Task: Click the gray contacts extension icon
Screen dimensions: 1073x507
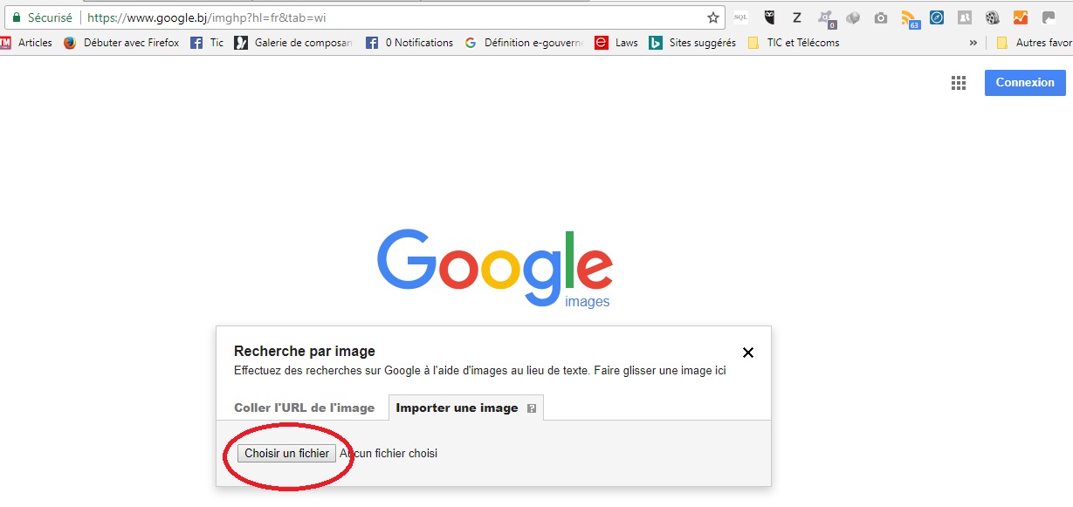Action: [x=965, y=17]
